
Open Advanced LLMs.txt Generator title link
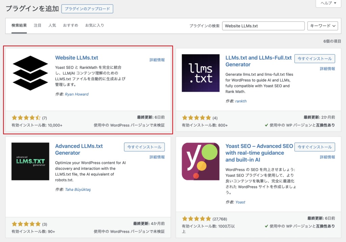(79, 149)
